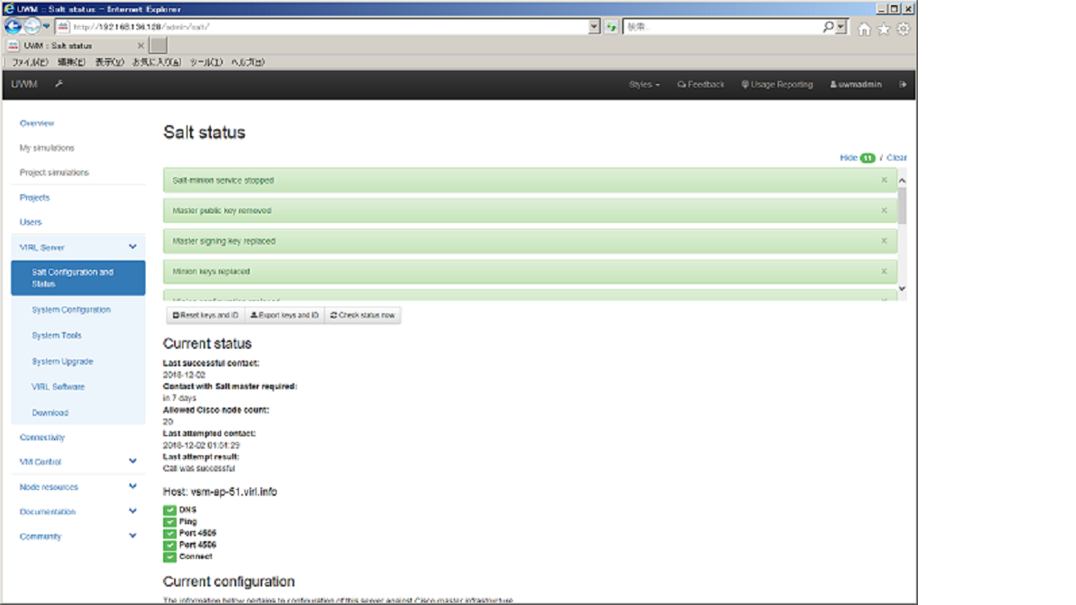
Task: Click the favorites star icon
Action: click(883, 29)
